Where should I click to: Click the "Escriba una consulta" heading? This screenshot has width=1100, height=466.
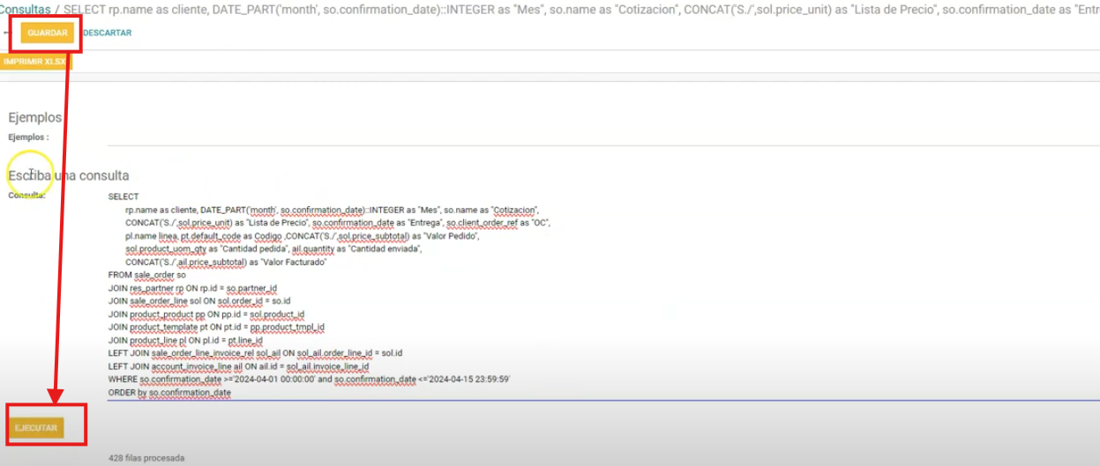tap(69, 175)
